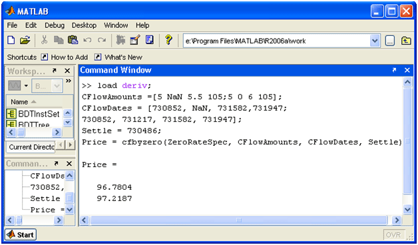Select 'Settle' entry in Command History
The height and width of the screenshot is (245, 418).
click(x=45, y=198)
